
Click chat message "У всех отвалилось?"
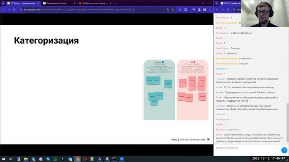pyautogui.click(x=241, y=33)
